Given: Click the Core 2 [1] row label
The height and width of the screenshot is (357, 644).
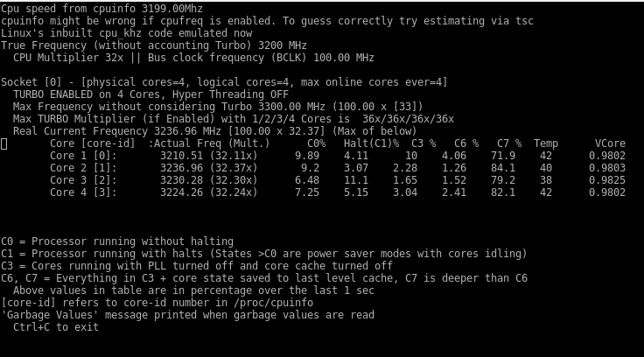Looking at the screenshot, I should pyautogui.click(x=83, y=168).
